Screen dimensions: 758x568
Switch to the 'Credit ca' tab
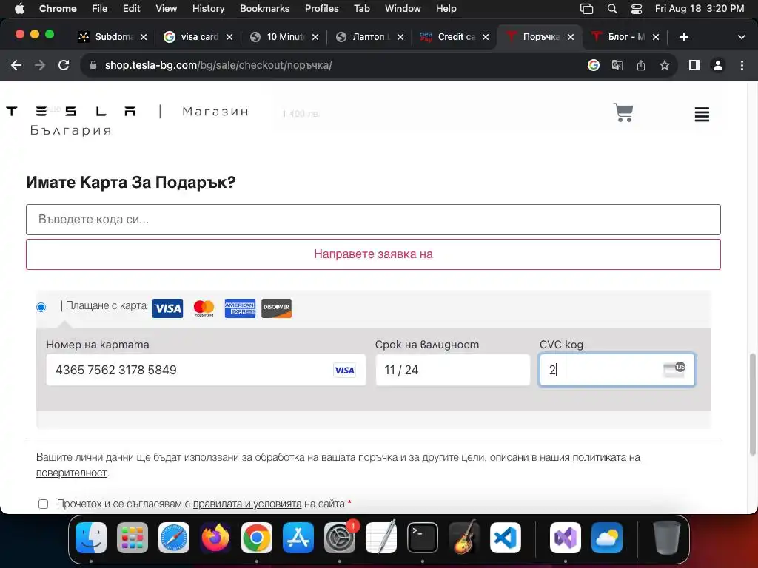454,37
